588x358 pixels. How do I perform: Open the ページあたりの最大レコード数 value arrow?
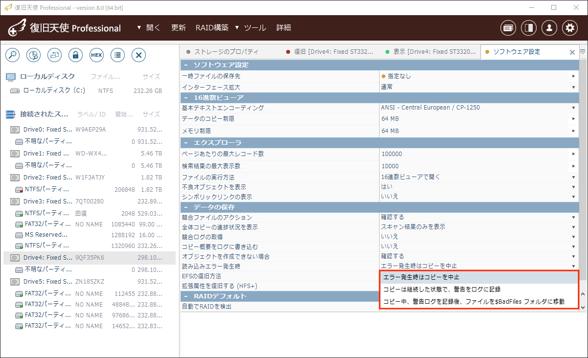[573, 154]
